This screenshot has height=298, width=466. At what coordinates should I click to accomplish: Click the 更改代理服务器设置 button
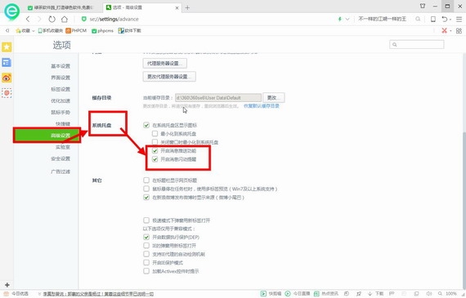169,77
